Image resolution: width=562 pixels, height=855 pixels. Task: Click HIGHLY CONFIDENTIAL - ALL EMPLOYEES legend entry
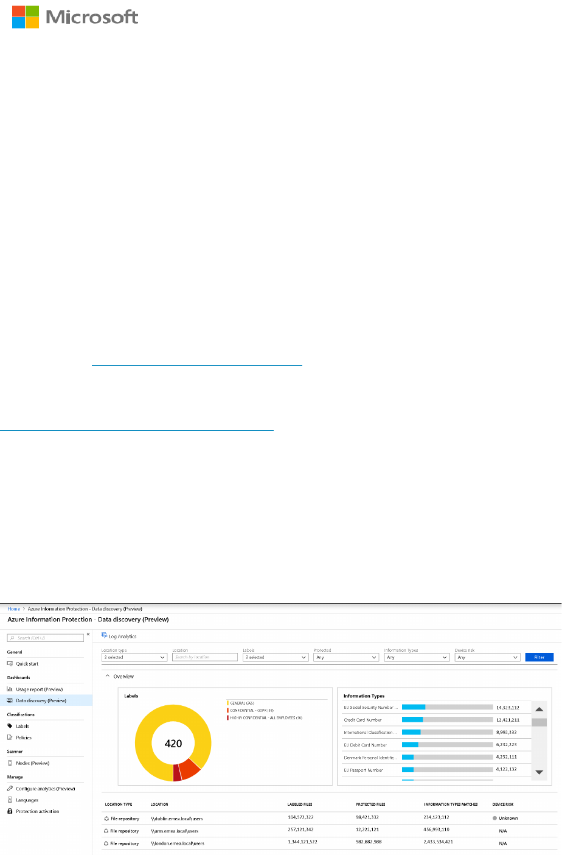(265, 718)
